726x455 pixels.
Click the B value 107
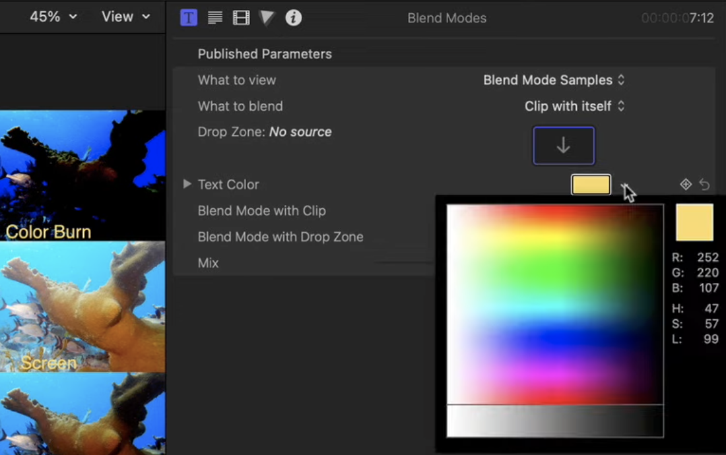[x=708, y=288]
